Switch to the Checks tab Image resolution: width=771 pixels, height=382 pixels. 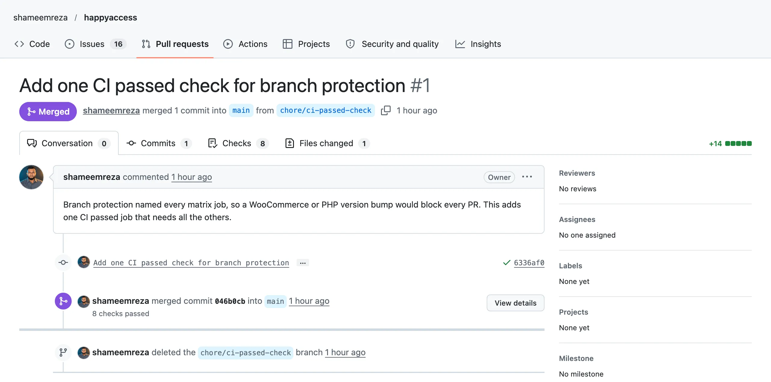click(238, 143)
